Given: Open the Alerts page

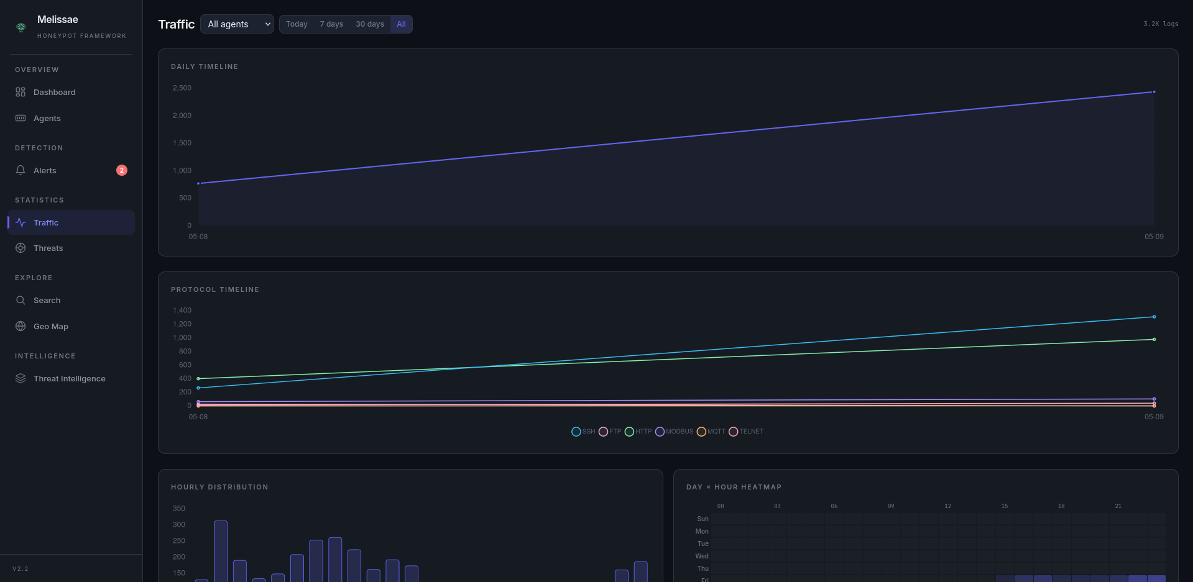Looking at the screenshot, I should click(x=71, y=170).
